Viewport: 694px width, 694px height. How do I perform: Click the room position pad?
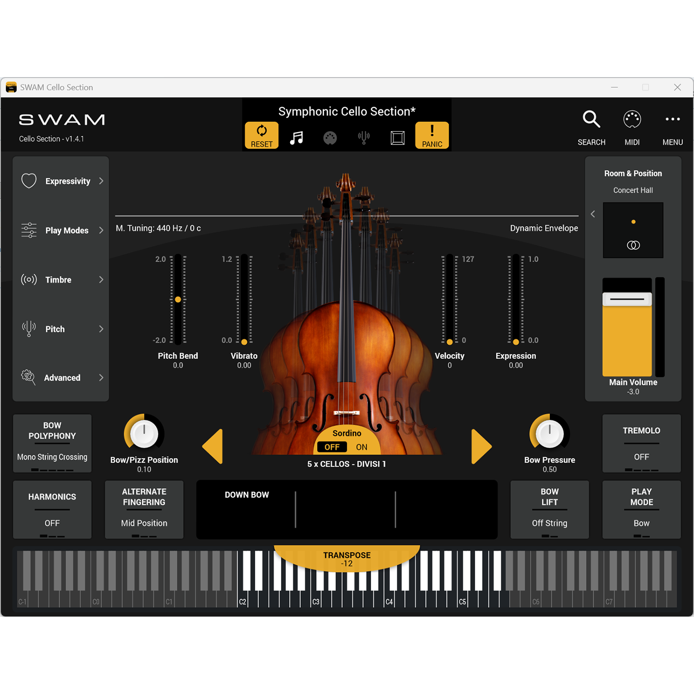(x=633, y=230)
